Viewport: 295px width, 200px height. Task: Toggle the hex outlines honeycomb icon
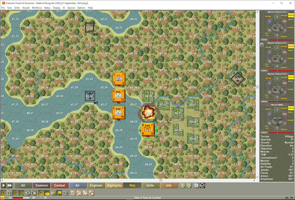coord(22,193)
